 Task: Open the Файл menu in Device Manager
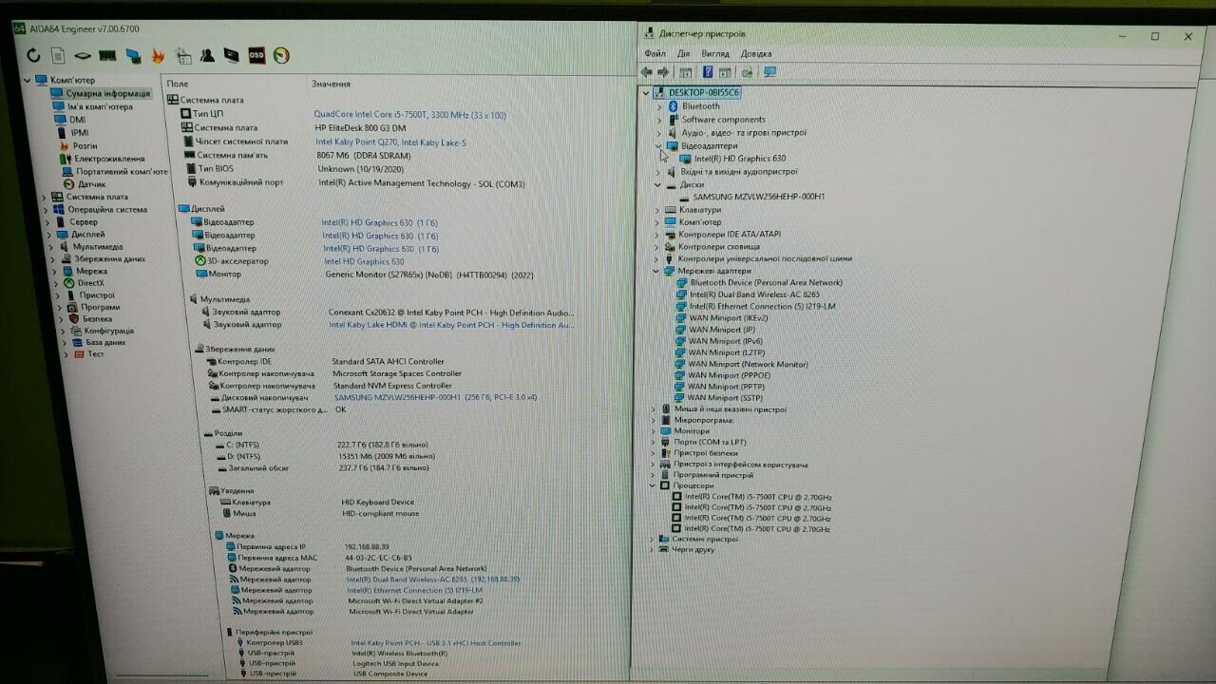655,54
